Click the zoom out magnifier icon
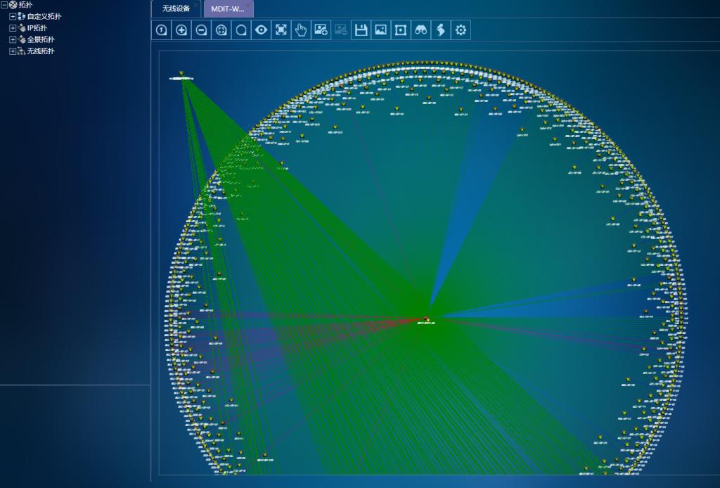The image size is (720, 488). (x=201, y=30)
